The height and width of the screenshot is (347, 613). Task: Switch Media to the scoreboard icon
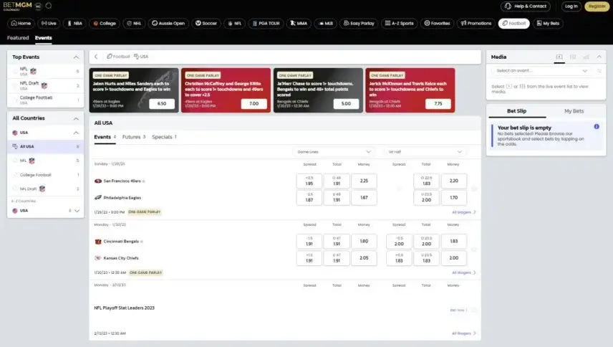tap(573, 57)
